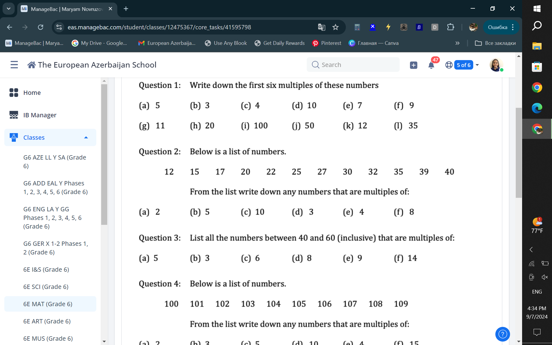Click the student profile avatar icon
The image size is (552, 345).
pos(496,65)
